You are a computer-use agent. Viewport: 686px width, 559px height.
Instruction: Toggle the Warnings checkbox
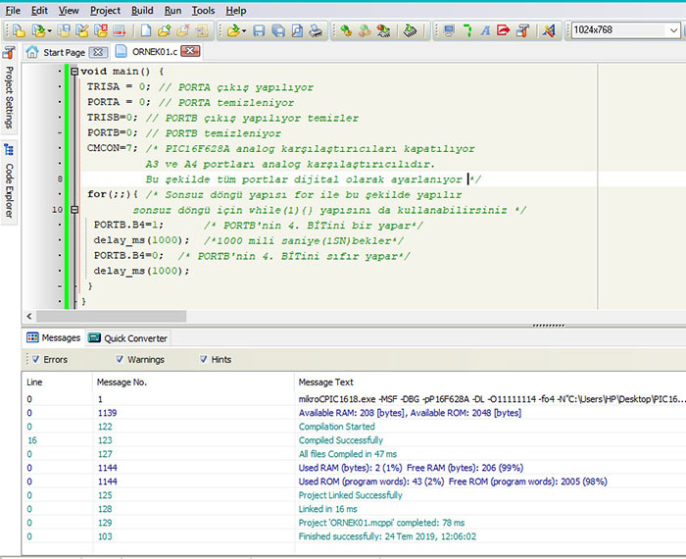click(x=120, y=359)
